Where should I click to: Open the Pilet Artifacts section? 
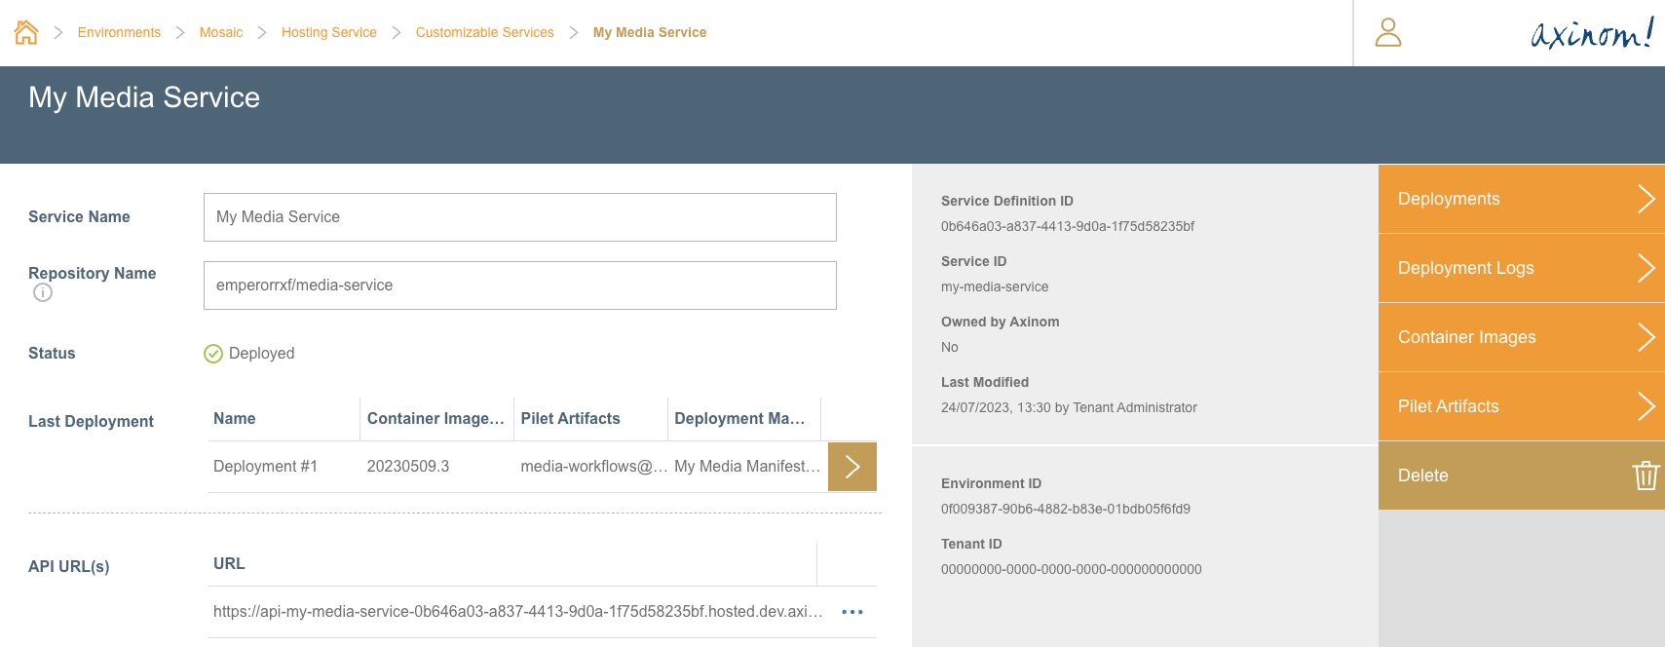pyautogui.click(x=1521, y=406)
